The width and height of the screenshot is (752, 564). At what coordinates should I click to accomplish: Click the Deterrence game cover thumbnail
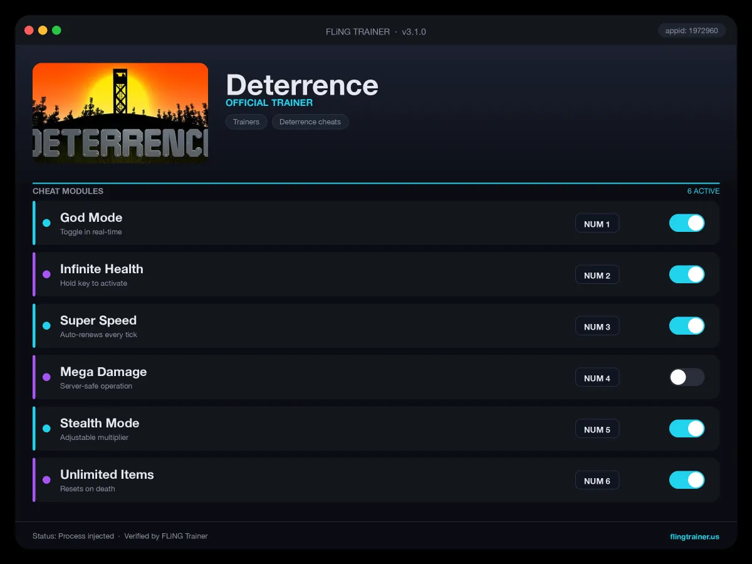[x=120, y=113]
